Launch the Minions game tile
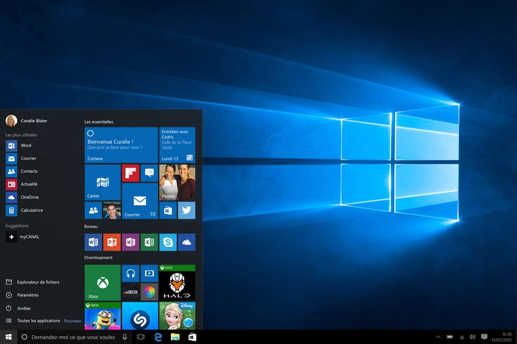517x344 pixels. tap(102, 316)
